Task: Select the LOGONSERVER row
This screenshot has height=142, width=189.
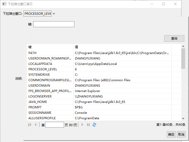Action: [104, 96]
